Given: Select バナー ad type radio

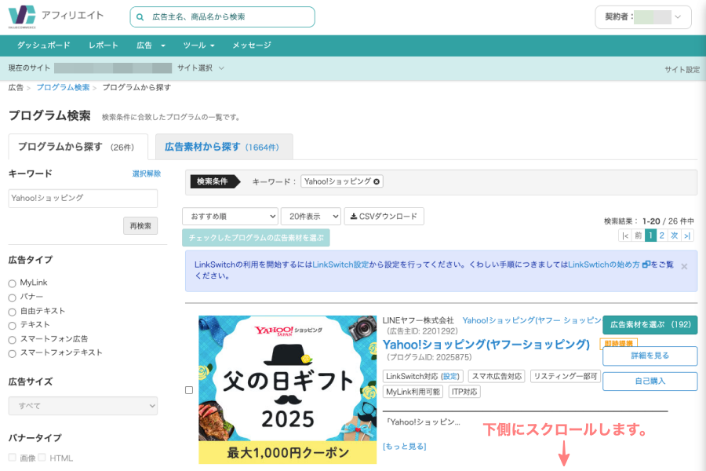Looking at the screenshot, I should [x=12, y=298].
